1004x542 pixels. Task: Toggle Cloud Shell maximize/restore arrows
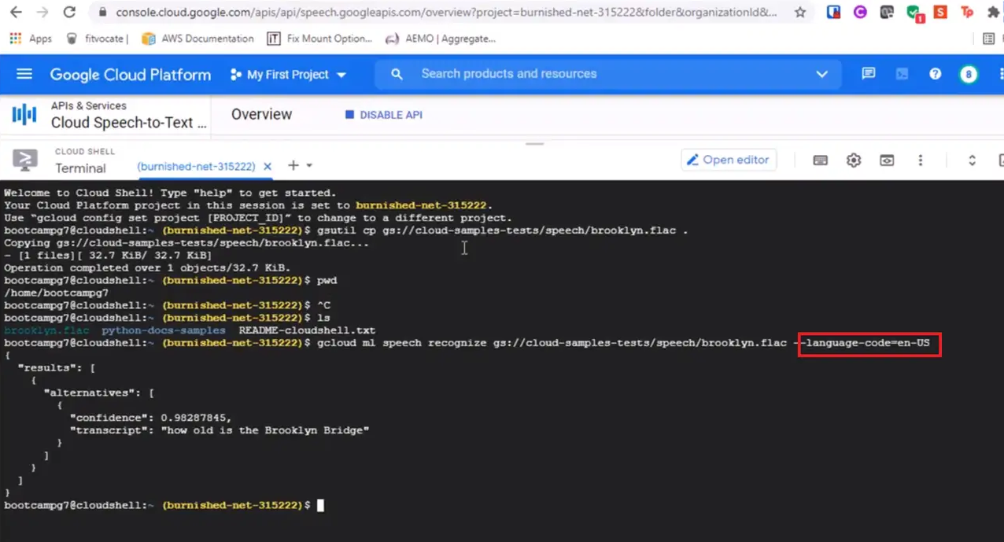(x=973, y=160)
